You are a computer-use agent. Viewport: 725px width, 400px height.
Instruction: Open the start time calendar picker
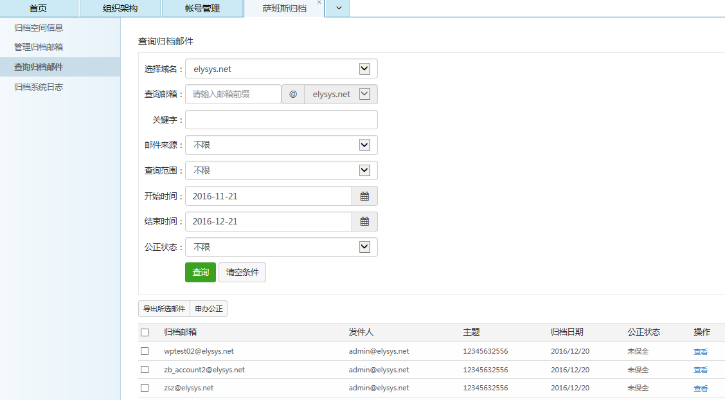(x=364, y=196)
